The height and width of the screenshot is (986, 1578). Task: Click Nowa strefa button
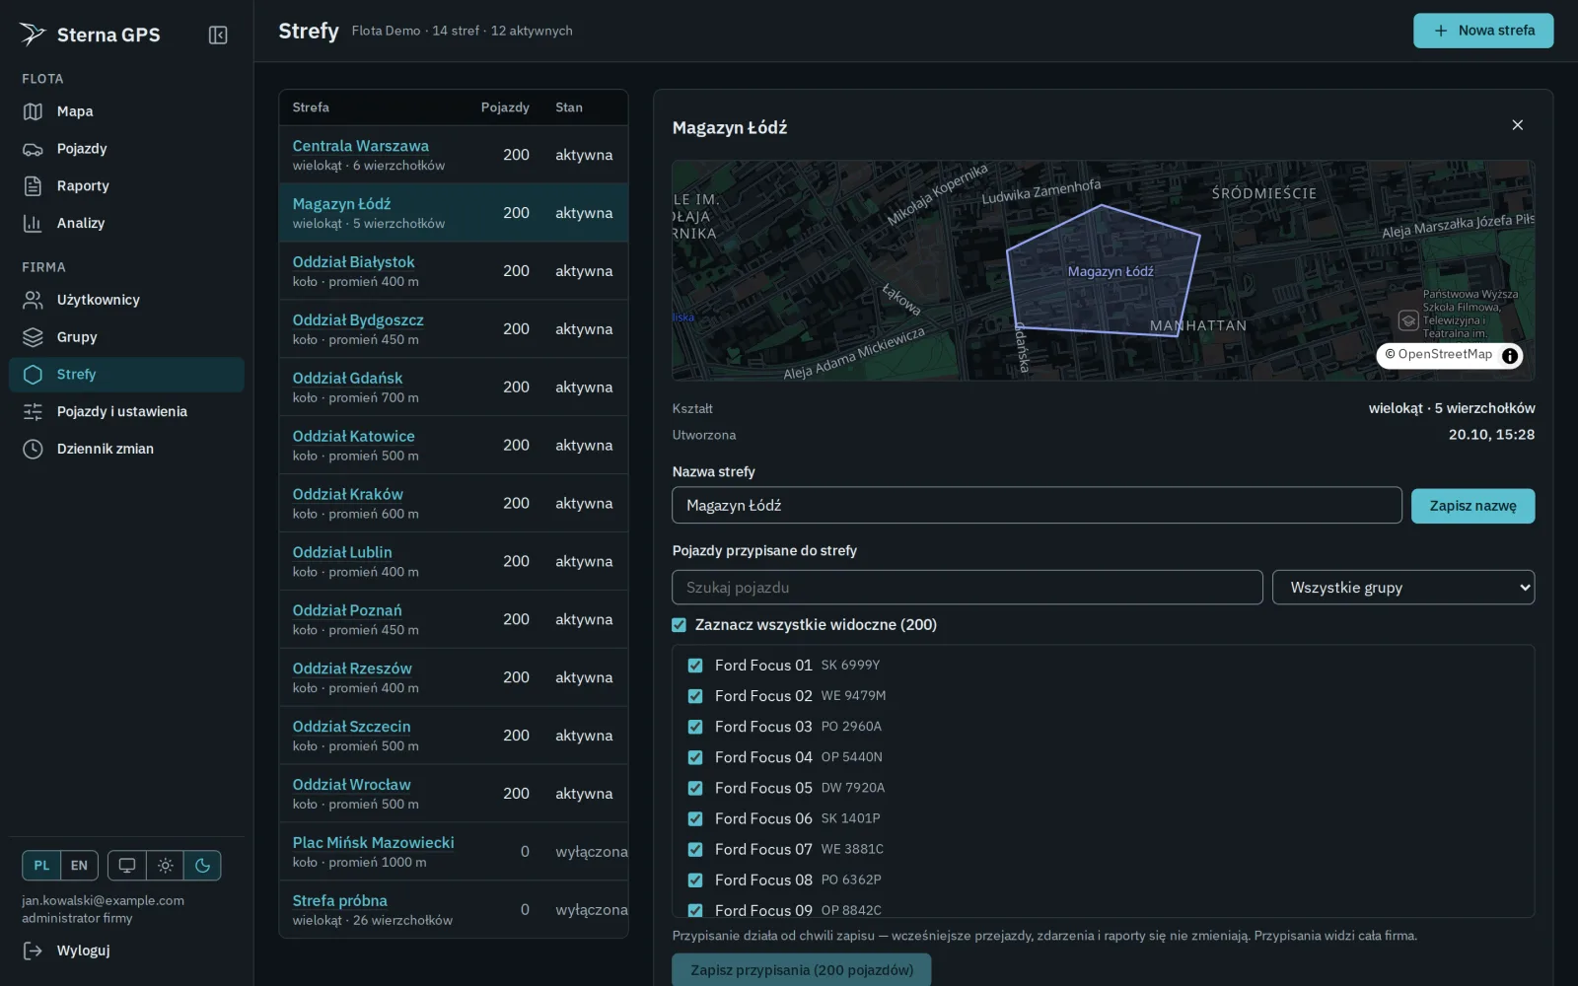click(x=1482, y=31)
